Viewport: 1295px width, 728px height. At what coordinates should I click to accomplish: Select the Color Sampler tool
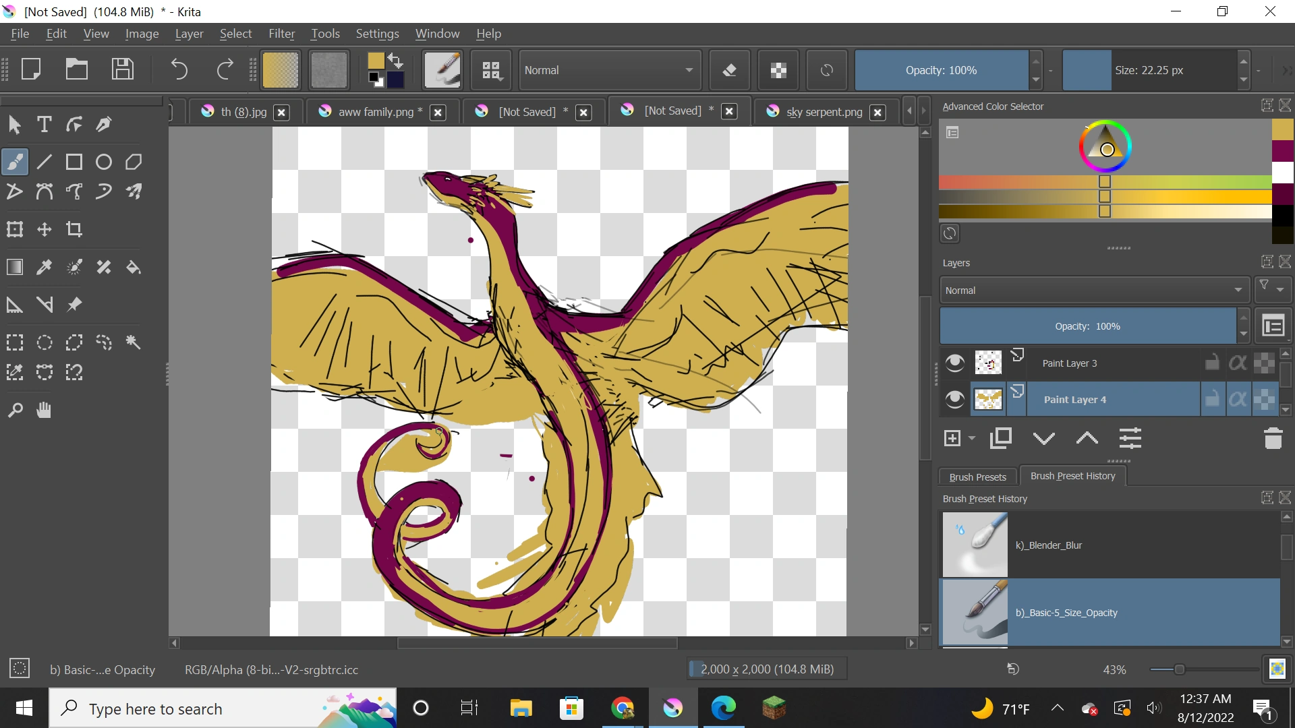coord(45,267)
